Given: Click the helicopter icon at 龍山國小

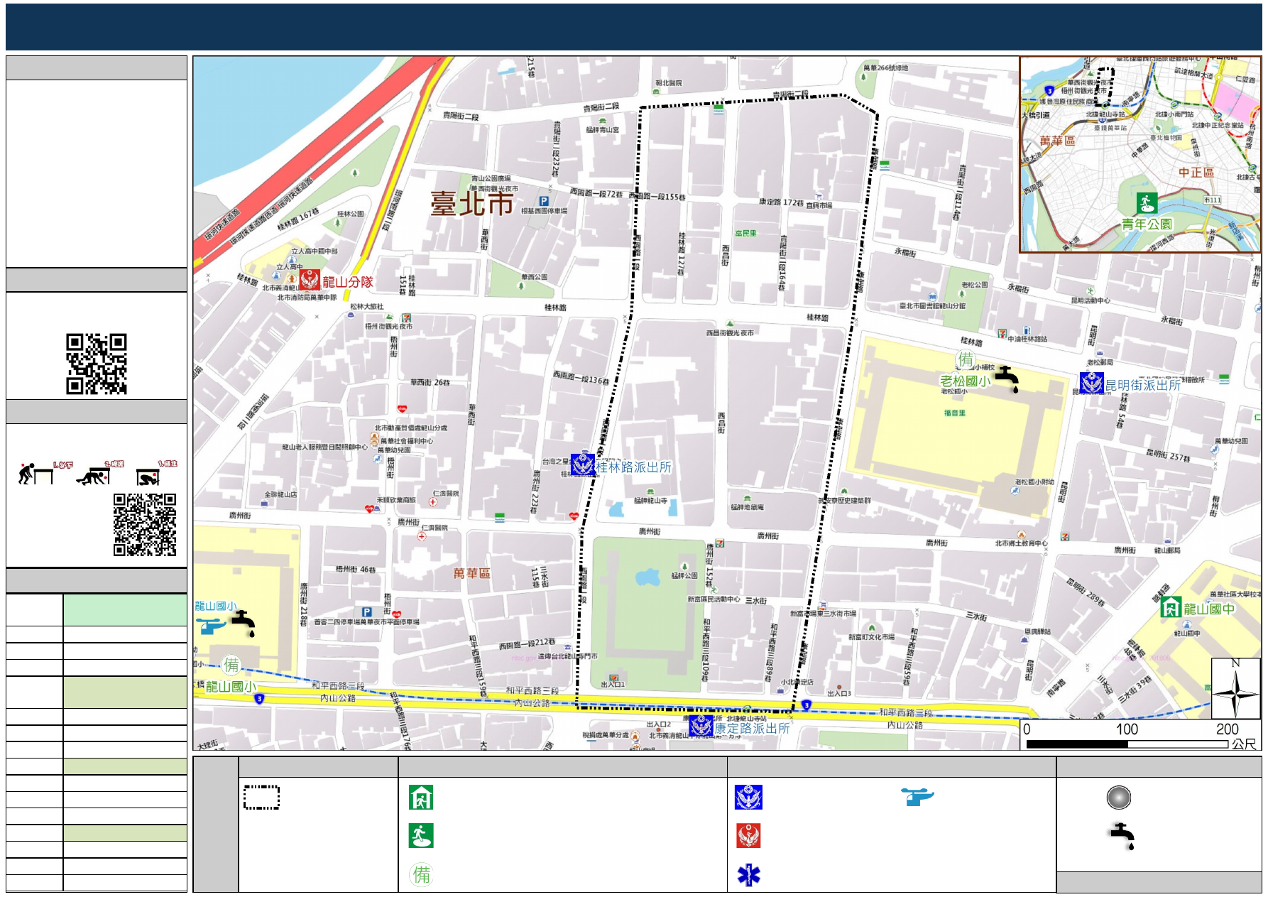Looking at the screenshot, I should click(x=211, y=626).
